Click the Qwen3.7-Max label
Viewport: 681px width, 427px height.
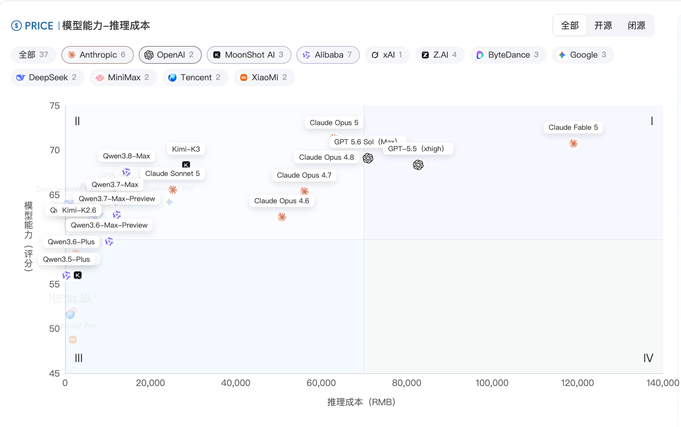click(x=115, y=184)
